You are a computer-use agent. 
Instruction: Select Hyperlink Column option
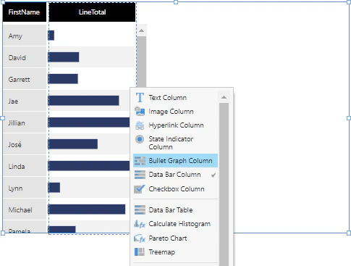175,125
